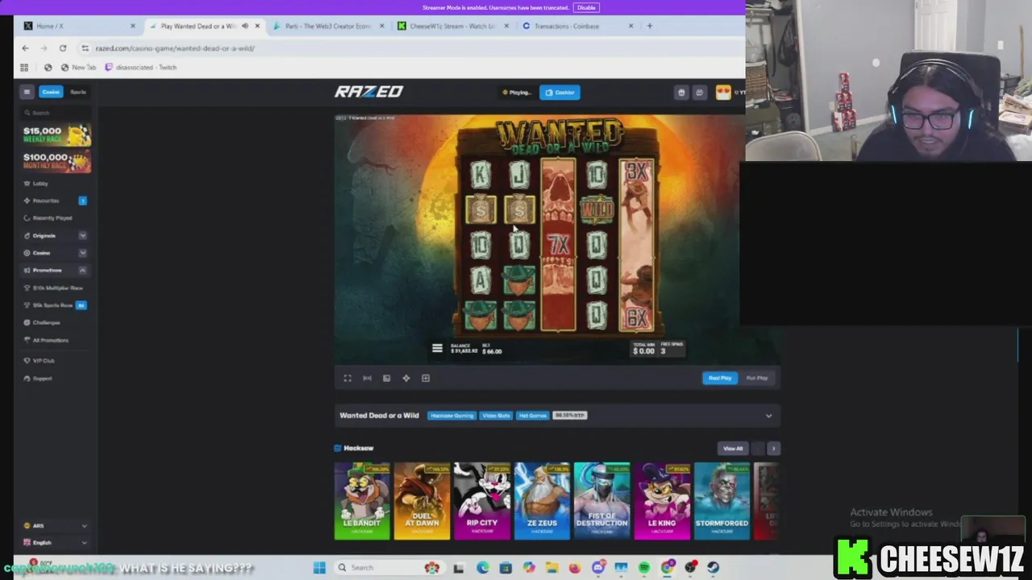Open the Fist of Destruction game thumbnail
The image size is (1032, 580).
point(601,500)
